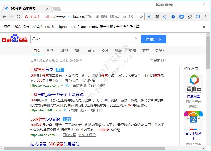Bookmark this page with the star icon
This screenshot has width=211, height=151.
pos(141,17)
